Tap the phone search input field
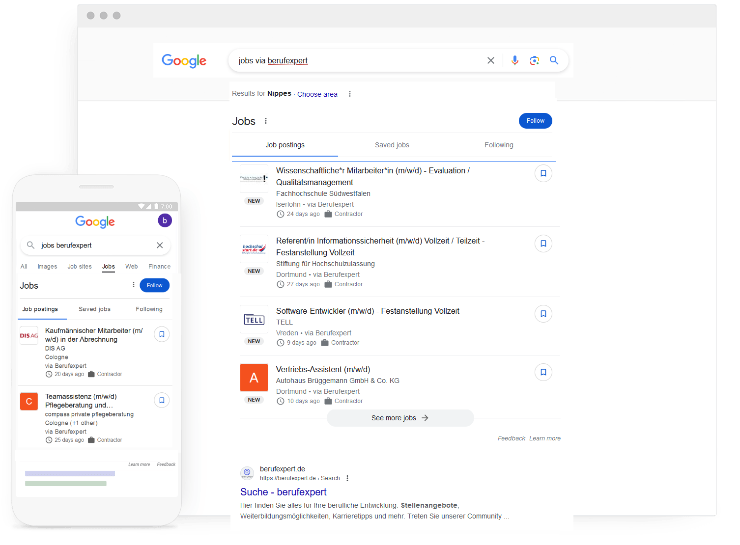Image resolution: width=740 pixels, height=545 pixels. (x=95, y=245)
